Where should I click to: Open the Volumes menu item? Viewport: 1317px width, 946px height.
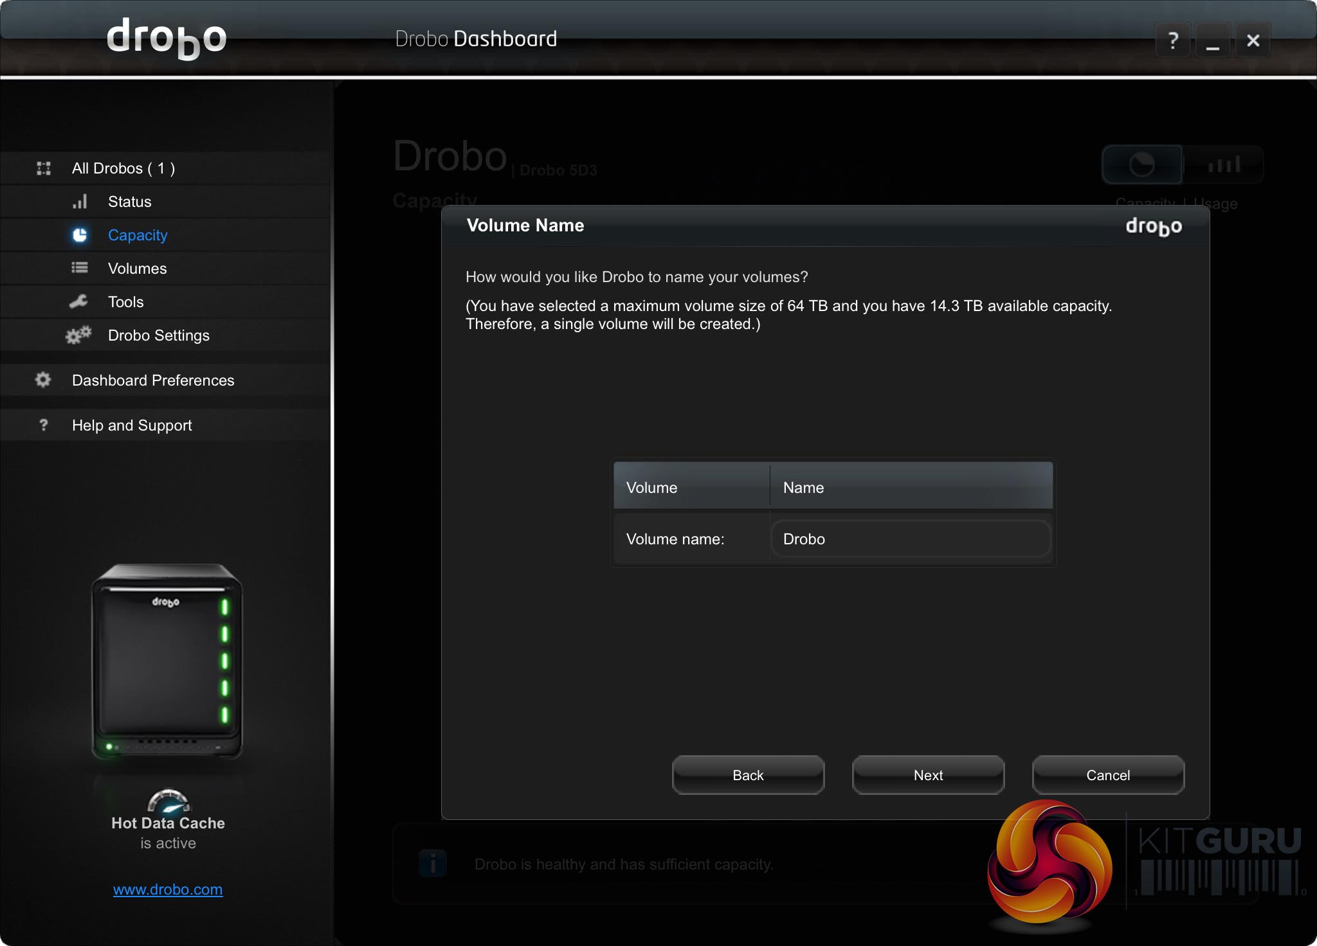pyautogui.click(x=137, y=269)
